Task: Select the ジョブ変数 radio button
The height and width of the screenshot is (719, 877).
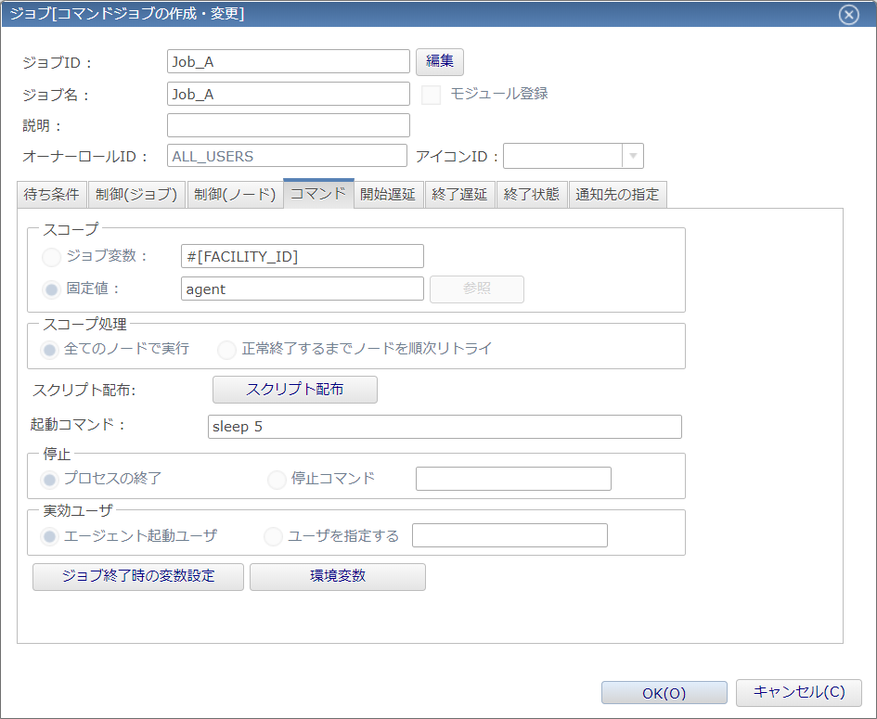Action: tap(51, 257)
